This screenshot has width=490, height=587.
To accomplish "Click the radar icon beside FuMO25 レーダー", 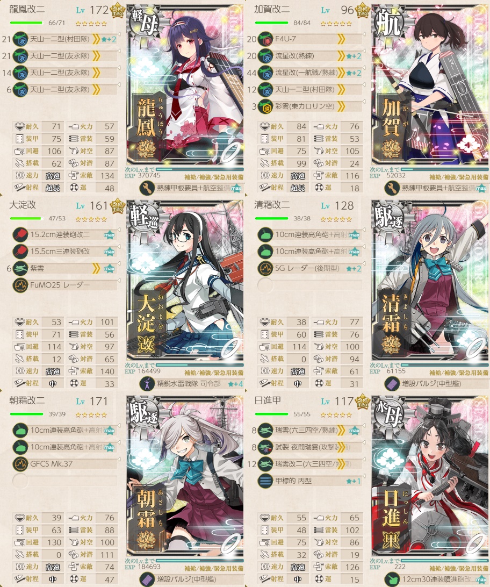I will (20, 285).
